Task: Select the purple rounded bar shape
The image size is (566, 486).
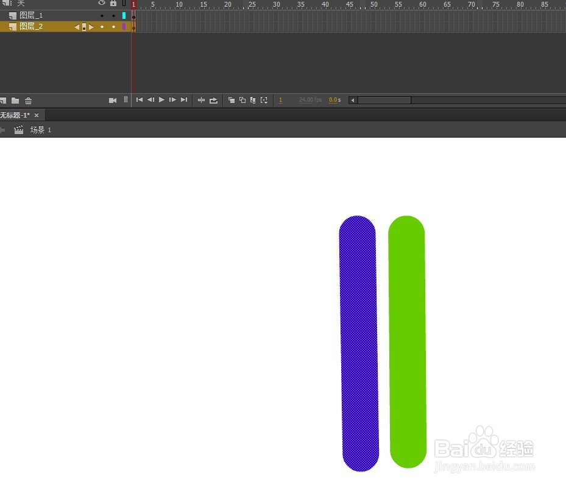Action: tap(359, 343)
